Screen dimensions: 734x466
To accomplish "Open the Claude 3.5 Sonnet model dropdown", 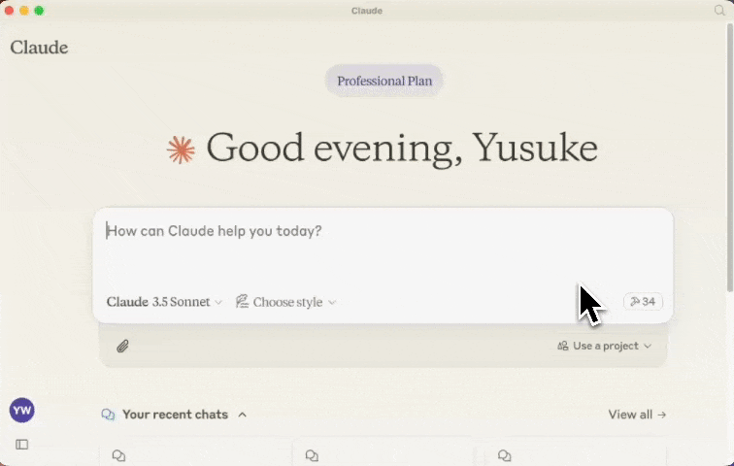I will (164, 302).
